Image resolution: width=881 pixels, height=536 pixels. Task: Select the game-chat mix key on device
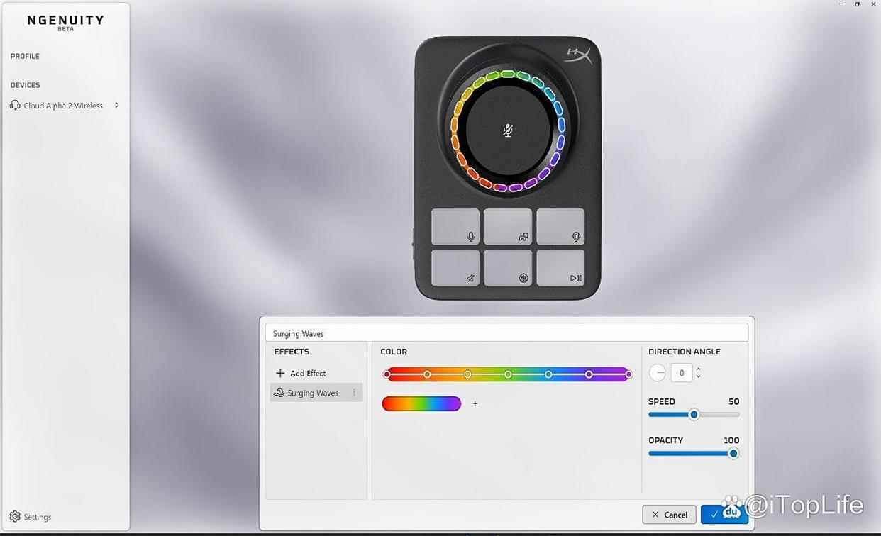508,227
